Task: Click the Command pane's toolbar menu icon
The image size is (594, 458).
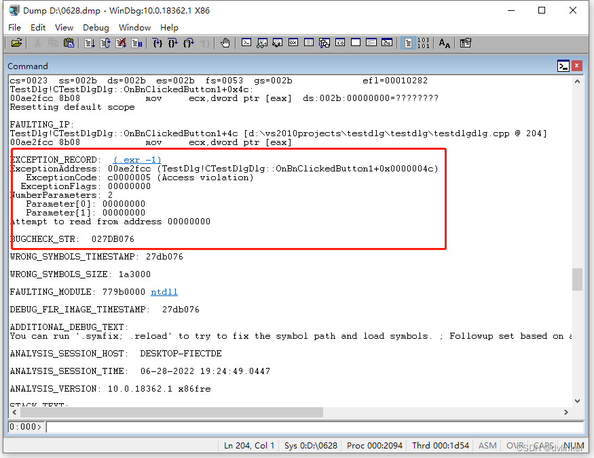Action: click(x=563, y=66)
